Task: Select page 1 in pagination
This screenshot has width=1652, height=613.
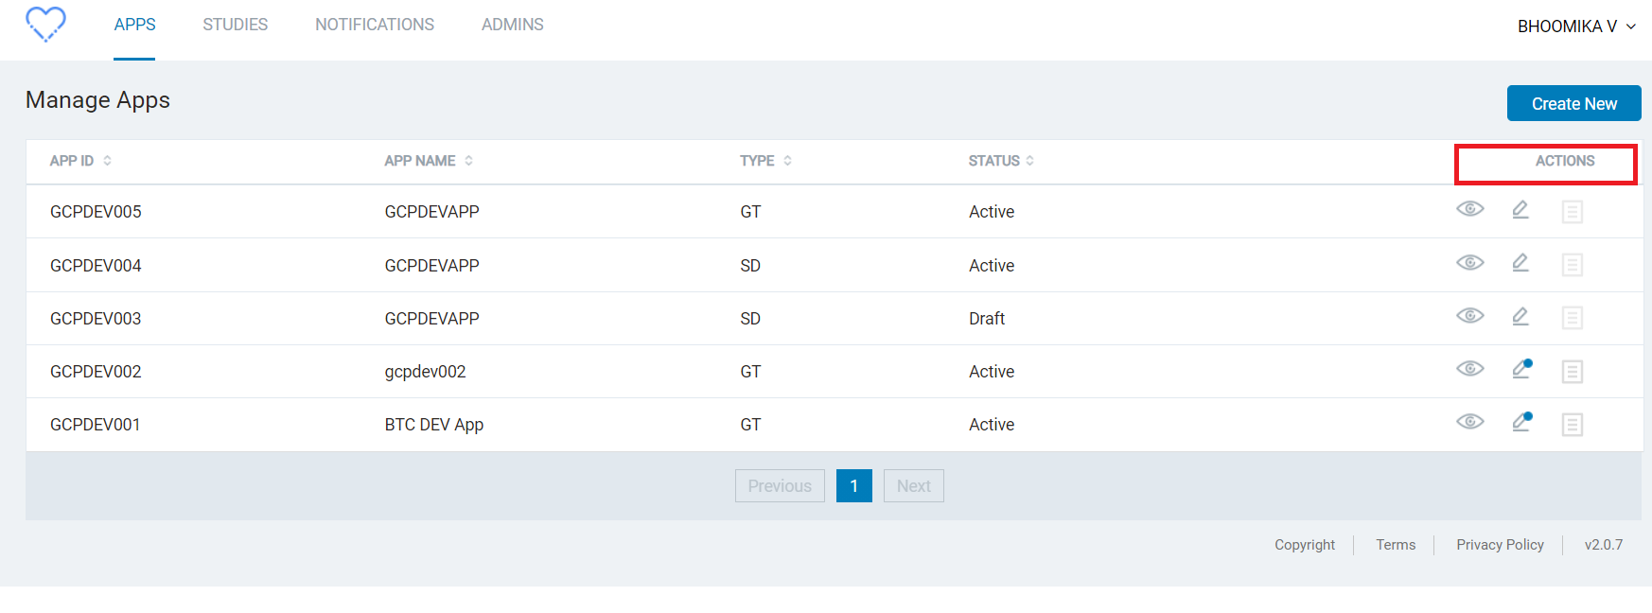Action: pyautogui.click(x=853, y=486)
